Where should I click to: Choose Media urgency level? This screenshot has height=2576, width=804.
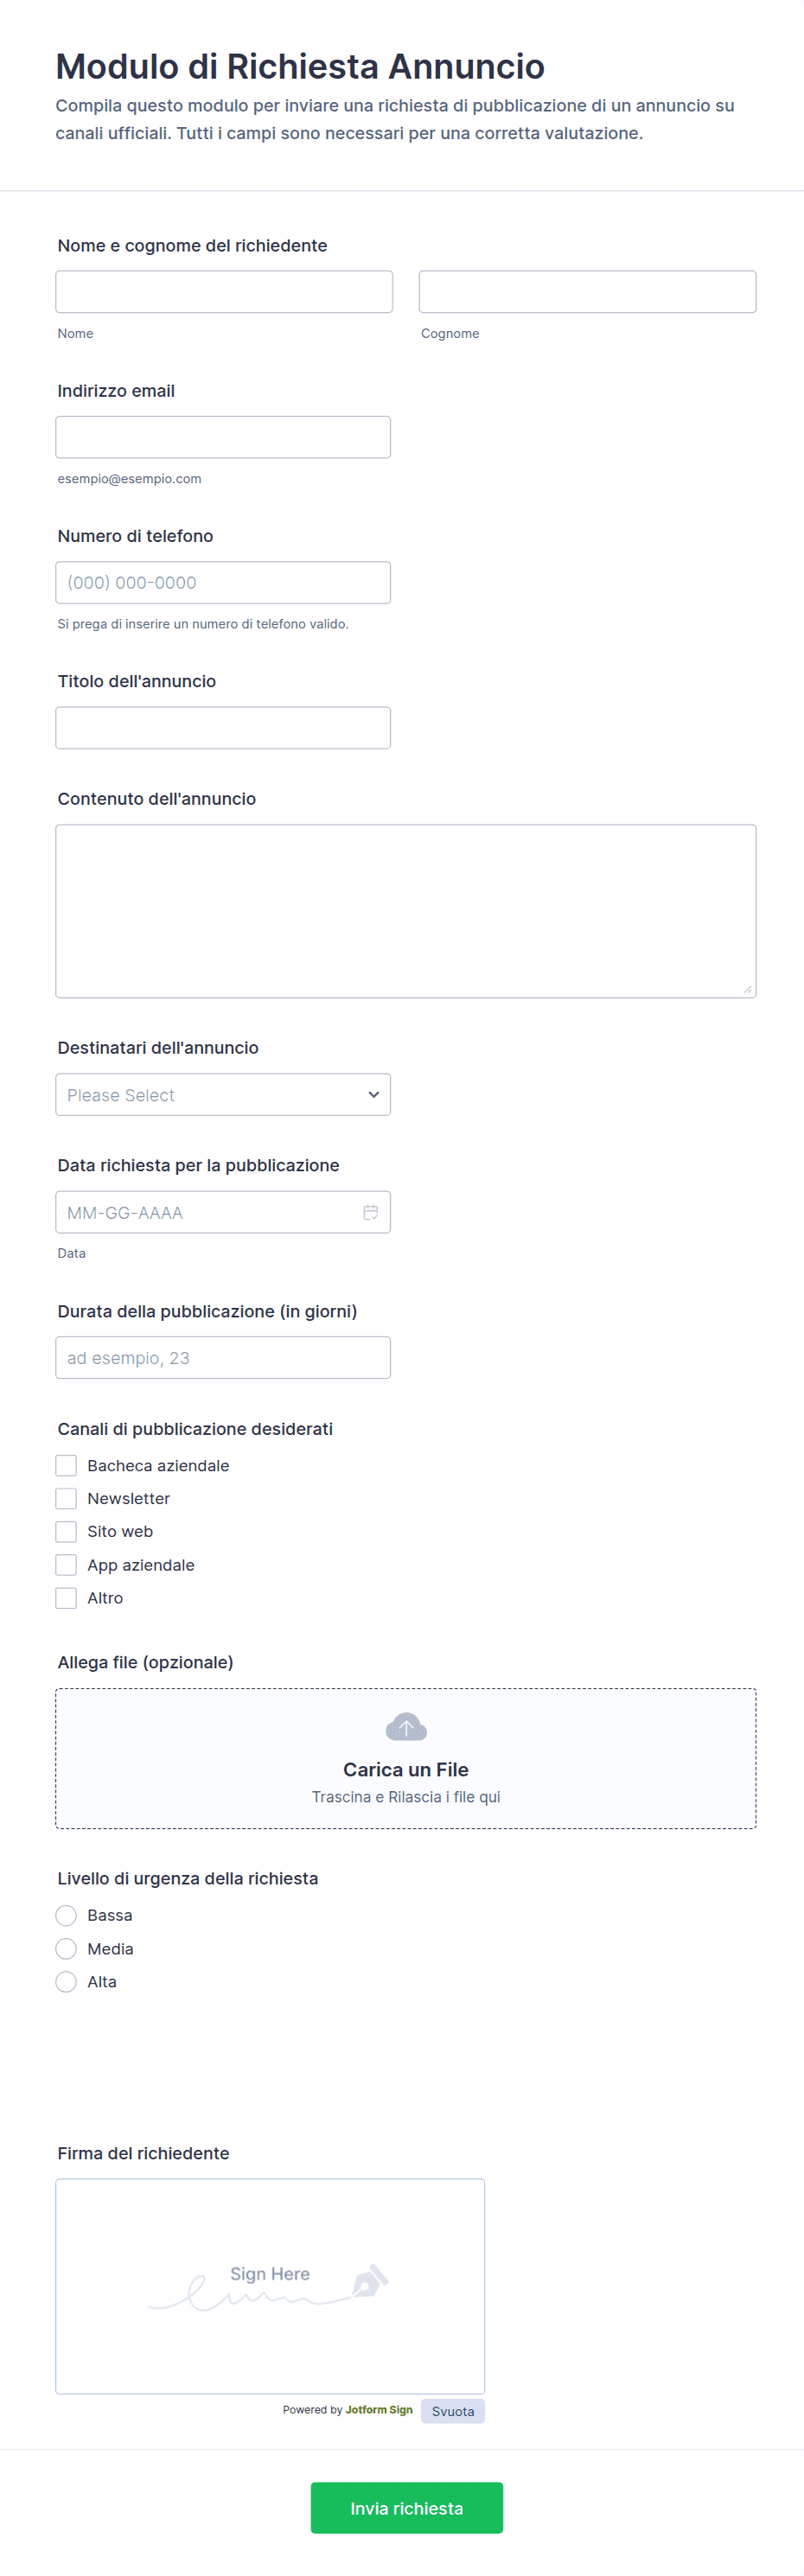click(x=66, y=1949)
